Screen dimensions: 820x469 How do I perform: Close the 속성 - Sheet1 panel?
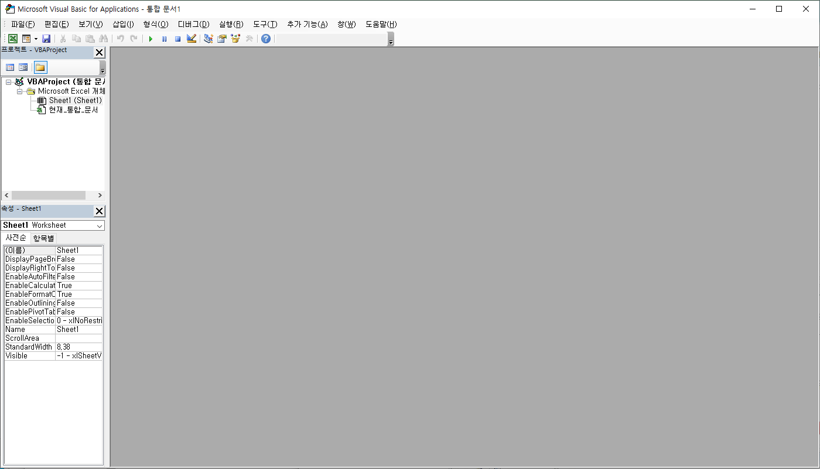pos(100,211)
